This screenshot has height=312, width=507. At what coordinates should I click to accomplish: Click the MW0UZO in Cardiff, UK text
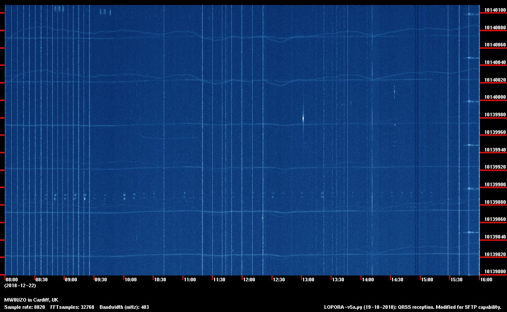31,300
